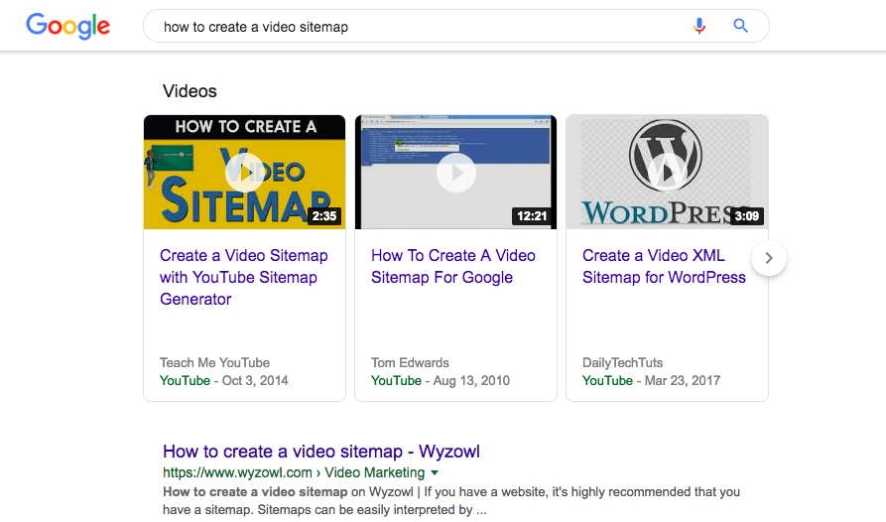Open 'How to create a video sitemap - Wyzowl' result
Image resolution: width=886 pixels, height=522 pixels.
[x=320, y=452]
